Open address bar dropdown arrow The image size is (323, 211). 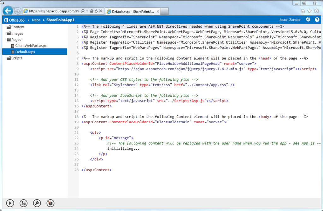87,11
